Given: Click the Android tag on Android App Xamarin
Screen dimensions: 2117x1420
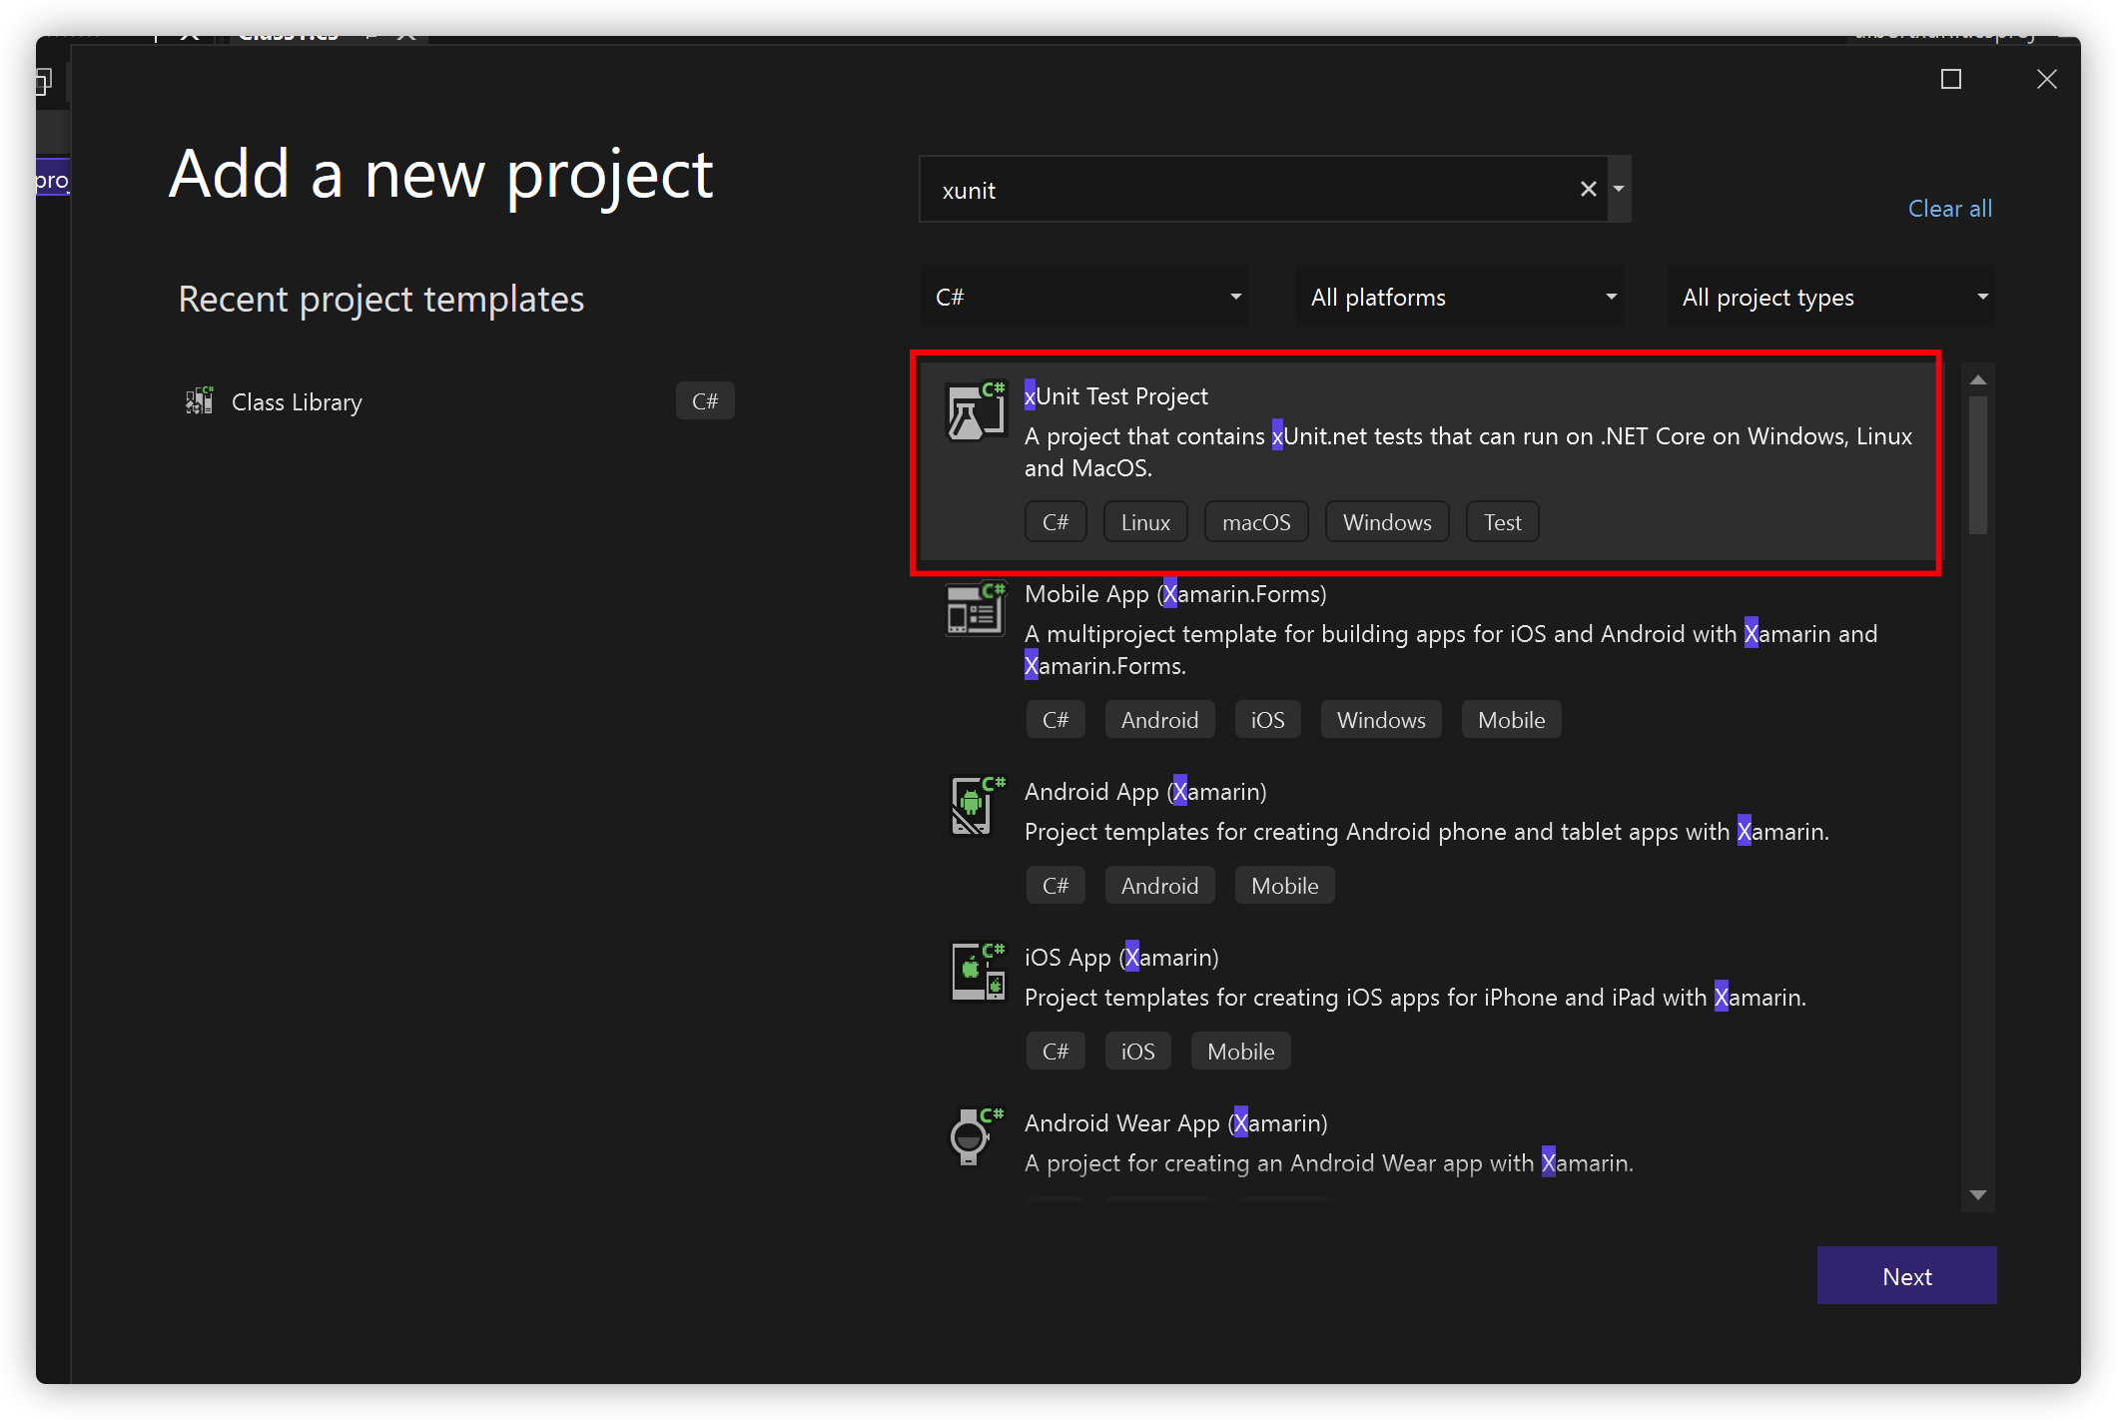Looking at the screenshot, I should coord(1159,886).
